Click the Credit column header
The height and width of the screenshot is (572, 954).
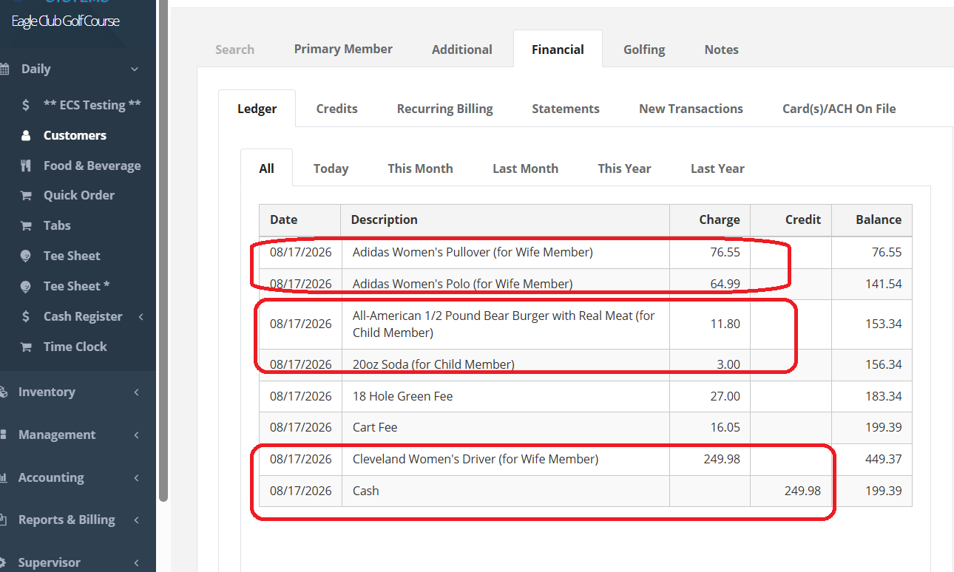point(791,220)
